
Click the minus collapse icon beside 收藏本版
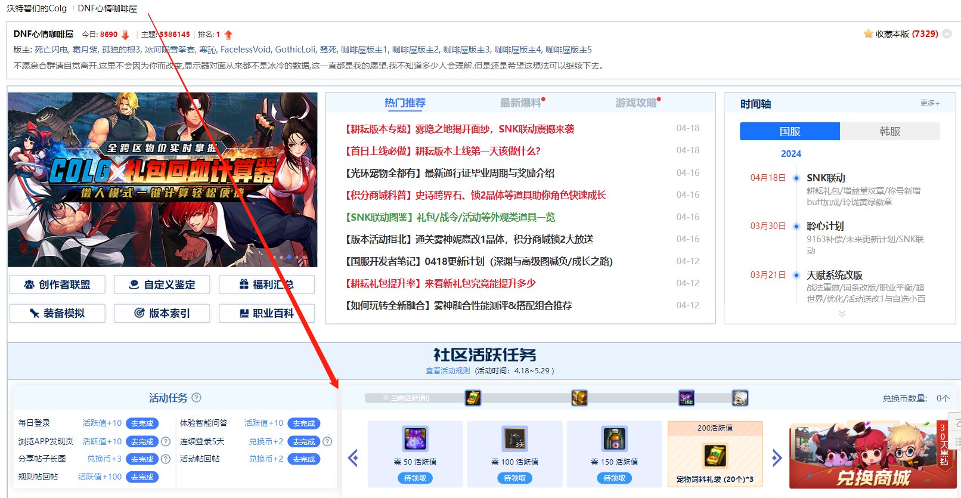coord(947,34)
